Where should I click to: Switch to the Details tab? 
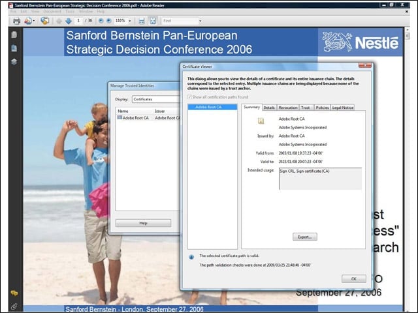[x=269, y=108]
